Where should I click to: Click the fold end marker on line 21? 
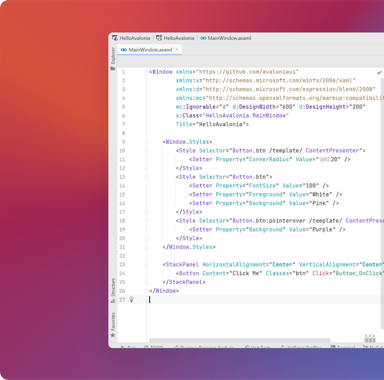147,247
